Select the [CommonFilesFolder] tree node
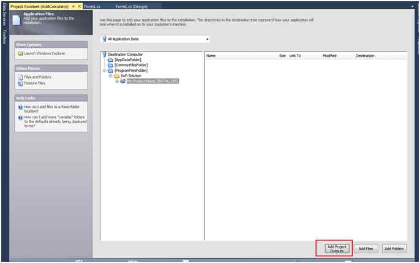420x263 pixels. pyautogui.click(x=131, y=65)
